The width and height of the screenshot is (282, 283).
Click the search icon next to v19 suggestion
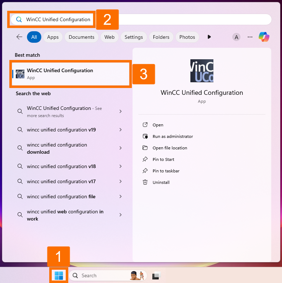pos(20,130)
